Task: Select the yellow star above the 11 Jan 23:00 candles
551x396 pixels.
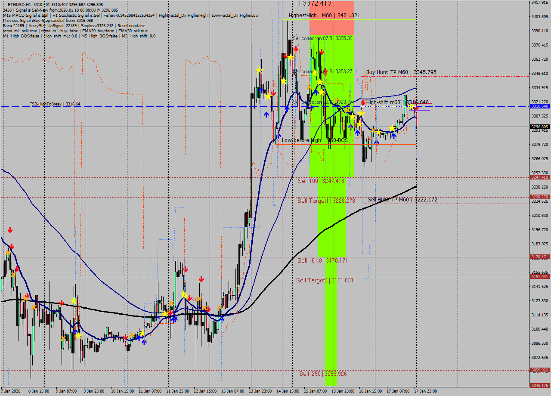Action: pyautogui.click(x=184, y=295)
